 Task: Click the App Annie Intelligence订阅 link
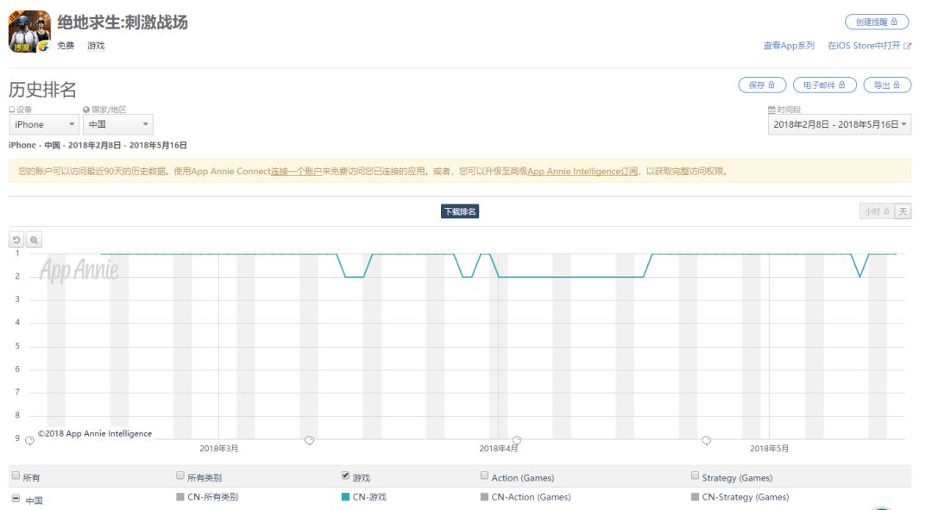[582, 171]
